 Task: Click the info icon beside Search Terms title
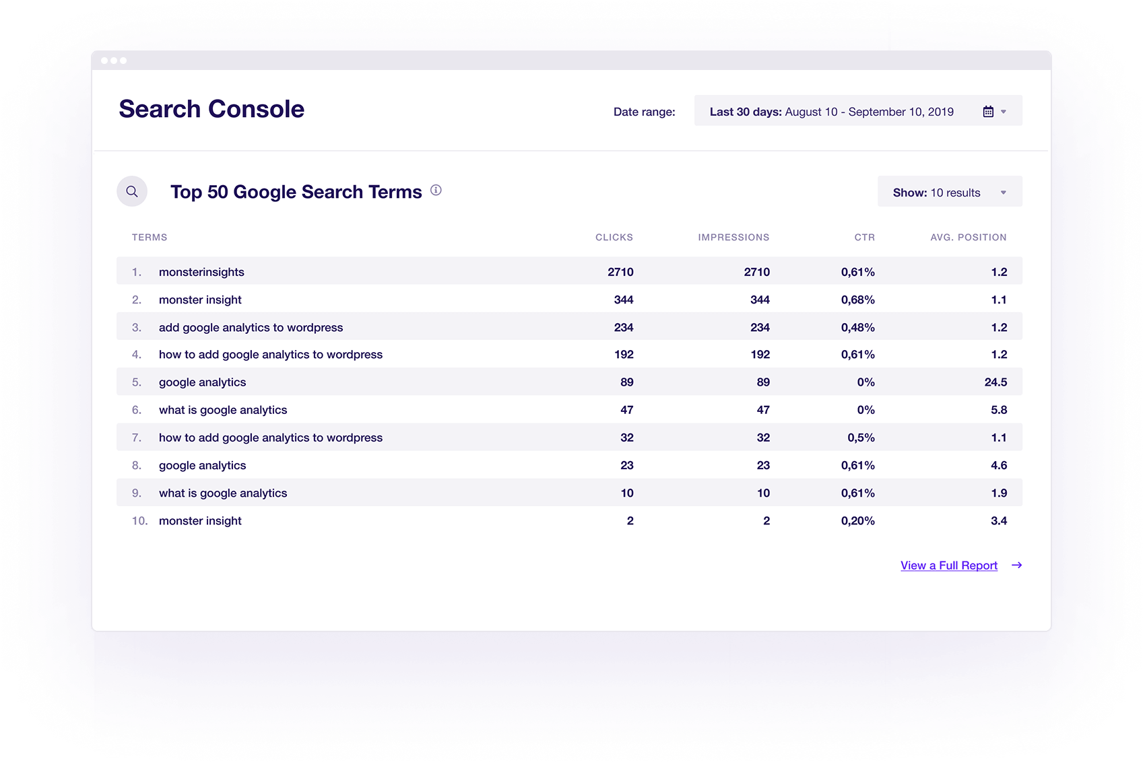pos(436,190)
